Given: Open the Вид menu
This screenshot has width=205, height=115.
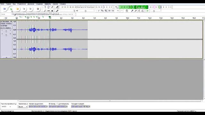Looking at the screenshot, I should click(14, 4).
